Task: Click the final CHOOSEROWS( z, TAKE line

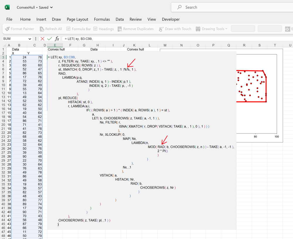Action: [x=84, y=220]
